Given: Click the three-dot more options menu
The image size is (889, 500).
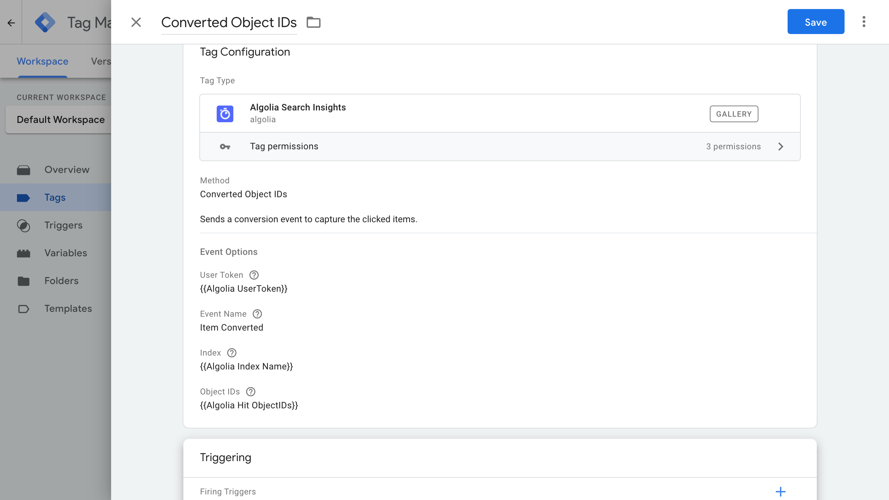Looking at the screenshot, I should point(863,22).
